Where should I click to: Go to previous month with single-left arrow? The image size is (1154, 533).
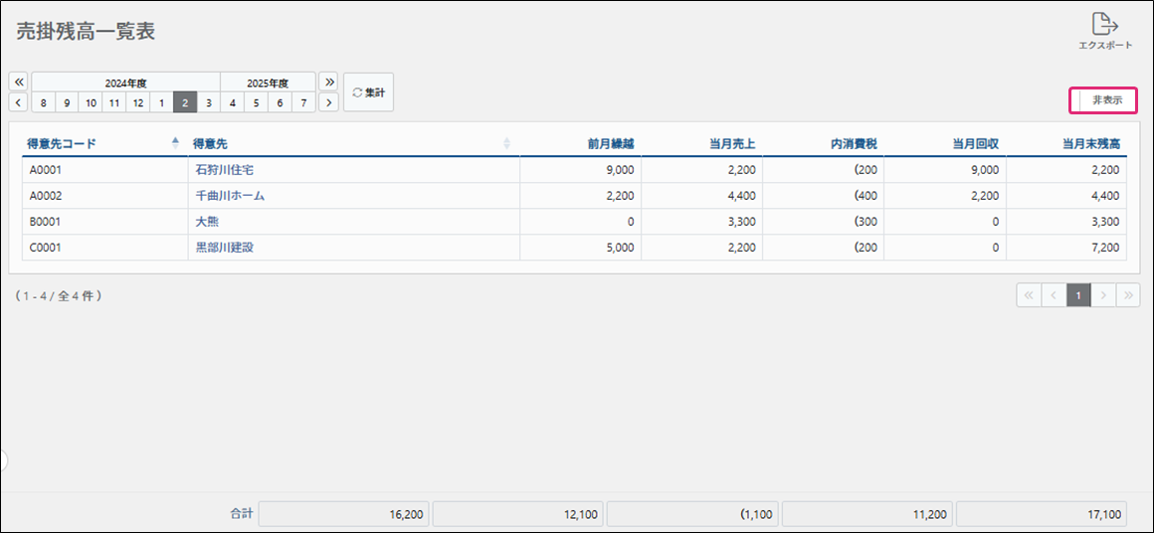tap(19, 102)
